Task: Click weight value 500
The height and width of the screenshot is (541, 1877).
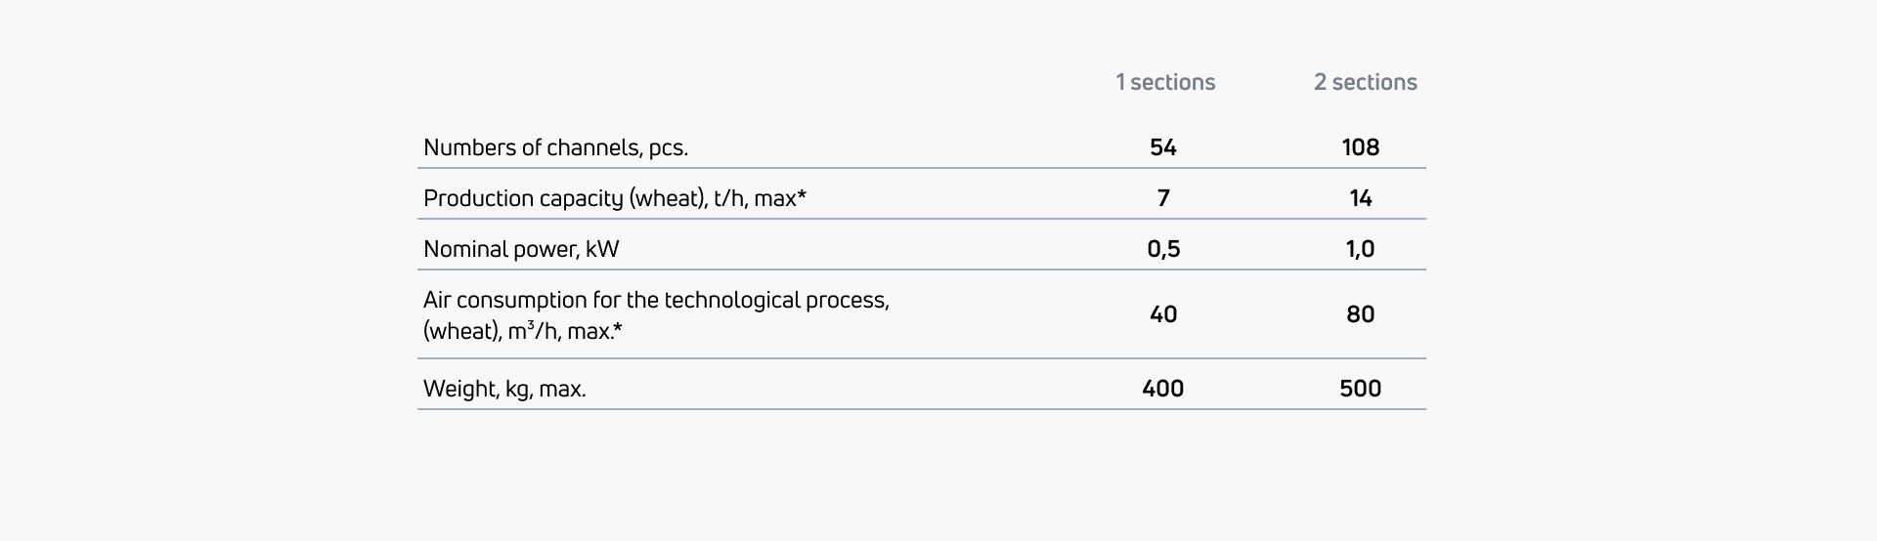Action: [x=1360, y=389]
